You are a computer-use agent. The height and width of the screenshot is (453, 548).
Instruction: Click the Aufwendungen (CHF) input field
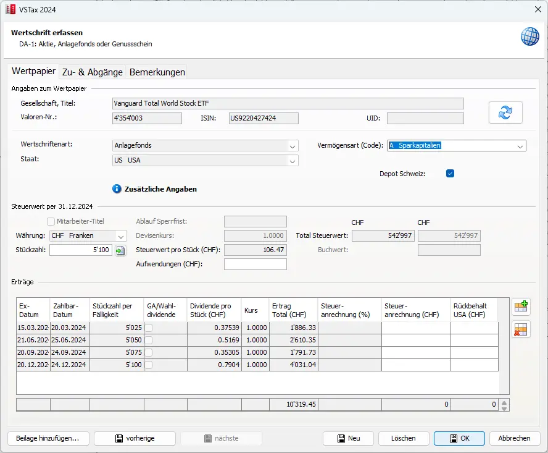255,265
